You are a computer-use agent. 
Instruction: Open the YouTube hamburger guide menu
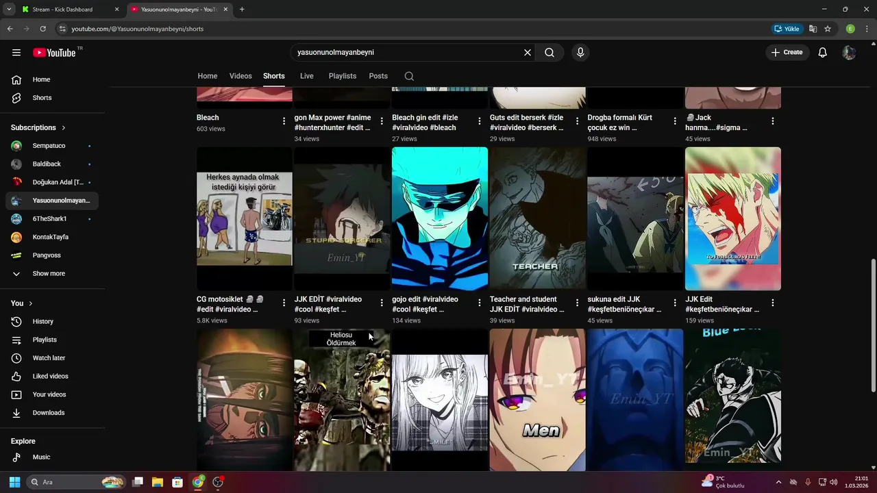coord(16,52)
